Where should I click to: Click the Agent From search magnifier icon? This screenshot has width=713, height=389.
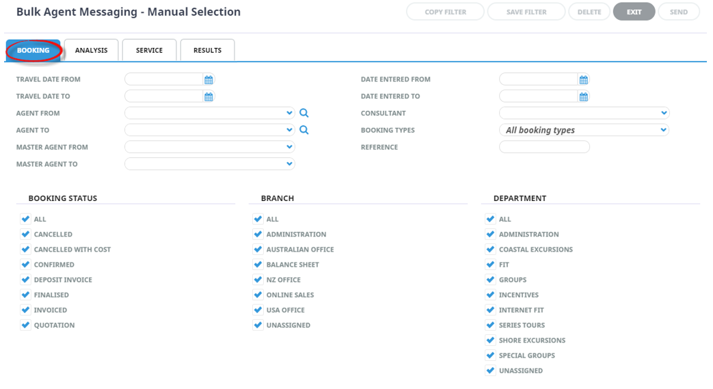[304, 113]
